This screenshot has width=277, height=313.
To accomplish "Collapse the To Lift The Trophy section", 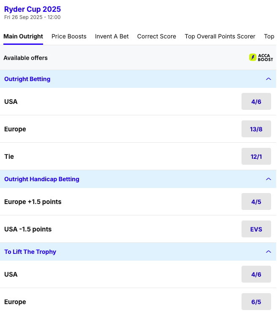I will point(268,252).
